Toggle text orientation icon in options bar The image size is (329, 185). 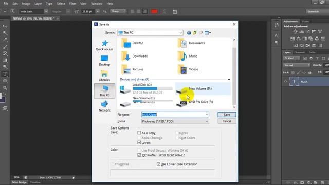pos(12,11)
